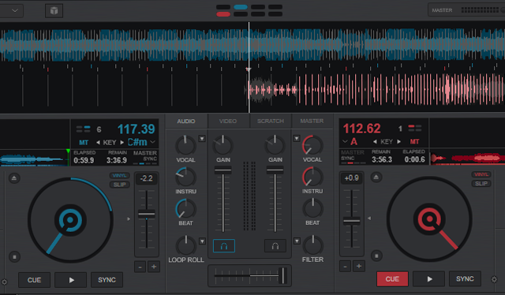Open dropdown arrow beside LOOP ROLL knob

point(202,241)
